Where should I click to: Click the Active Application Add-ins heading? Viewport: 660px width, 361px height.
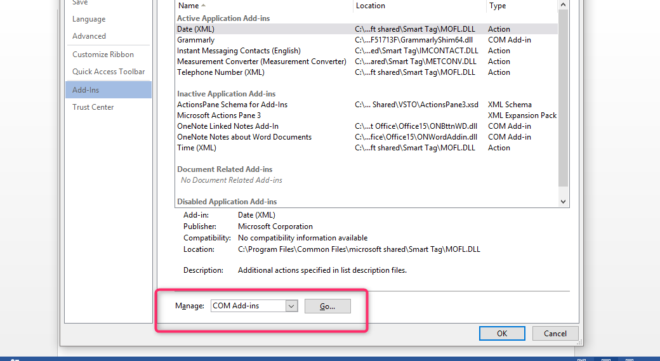[223, 18]
